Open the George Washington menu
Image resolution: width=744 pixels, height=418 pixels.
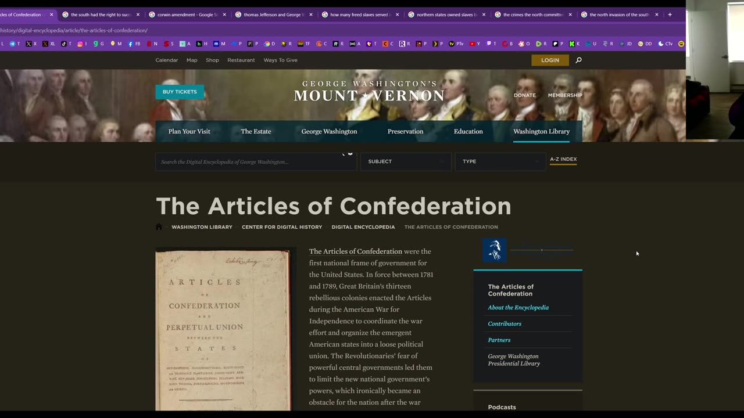[x=329, y=131]
